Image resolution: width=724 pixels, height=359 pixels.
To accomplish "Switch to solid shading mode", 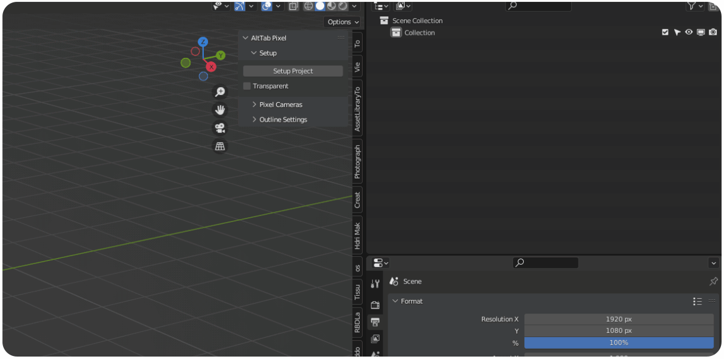I will pyautogui.click(x=320, y=6).
